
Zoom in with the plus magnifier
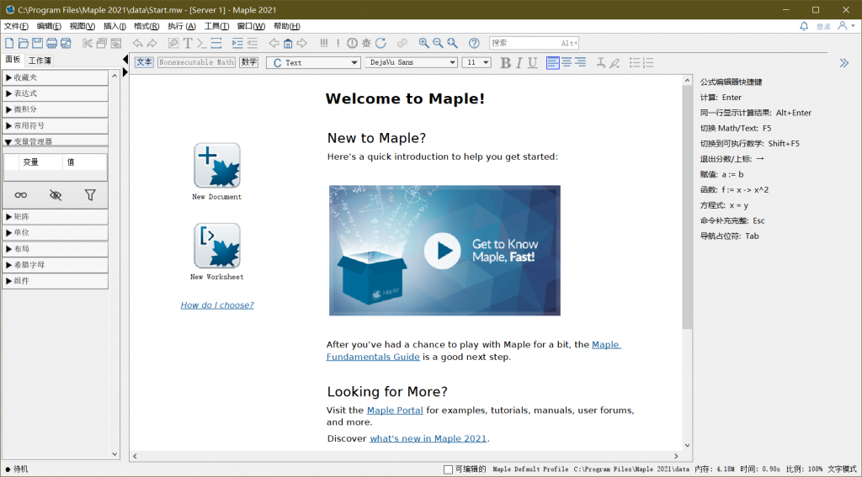point(424,43)
